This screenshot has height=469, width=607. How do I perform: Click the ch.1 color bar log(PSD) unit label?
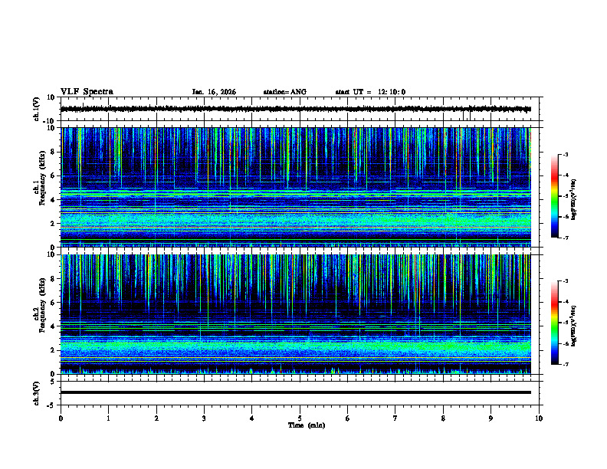click(x=574, y=200)
